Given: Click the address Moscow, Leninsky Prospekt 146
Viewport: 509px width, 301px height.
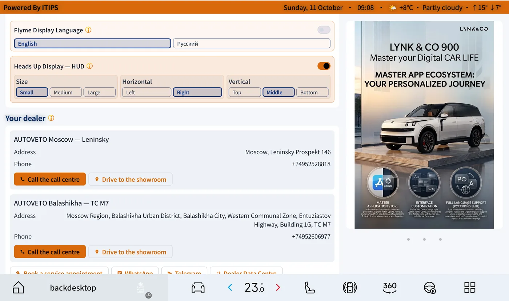Looking at the screenshot, I should click(288, 152).
